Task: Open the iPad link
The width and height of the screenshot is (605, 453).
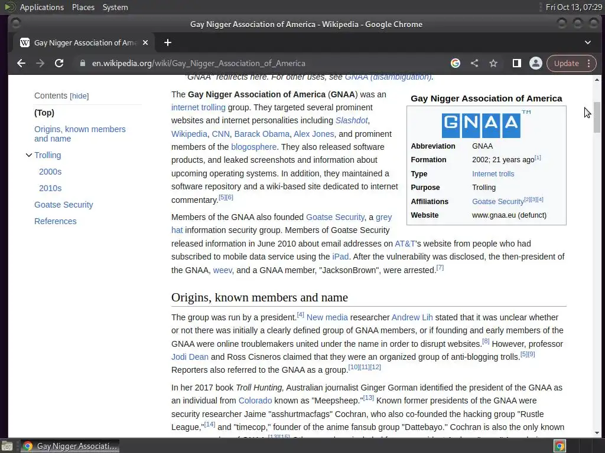Action: tap(340, 257)
